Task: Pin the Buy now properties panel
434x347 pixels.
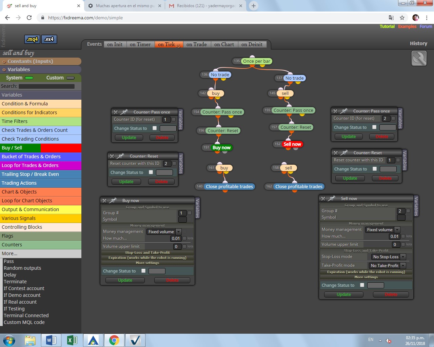Action: click(113, 200)
